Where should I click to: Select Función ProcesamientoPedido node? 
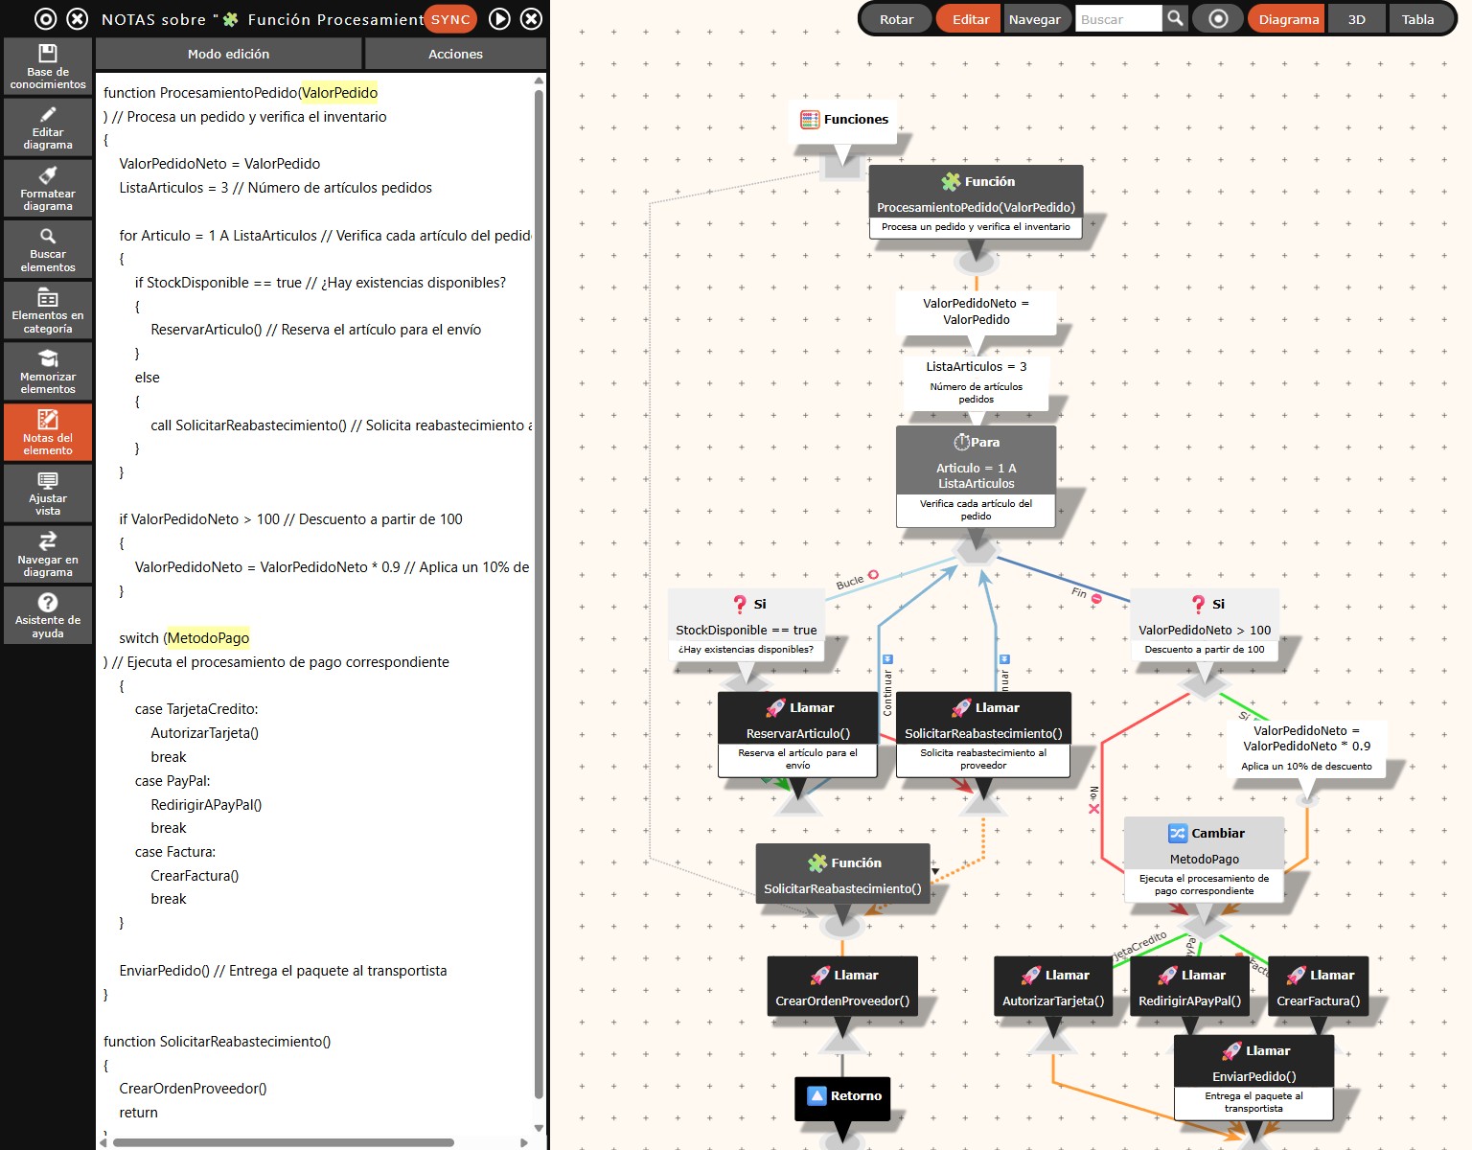point(976,202)
